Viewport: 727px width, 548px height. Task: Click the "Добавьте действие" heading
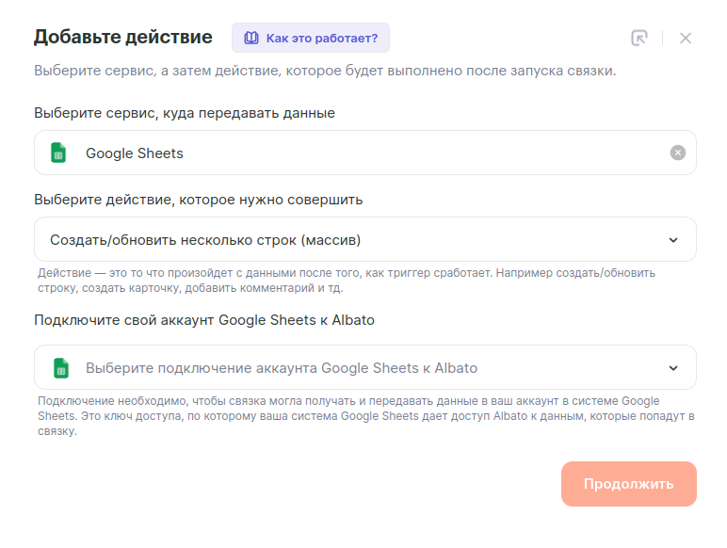tap(123, 38)
